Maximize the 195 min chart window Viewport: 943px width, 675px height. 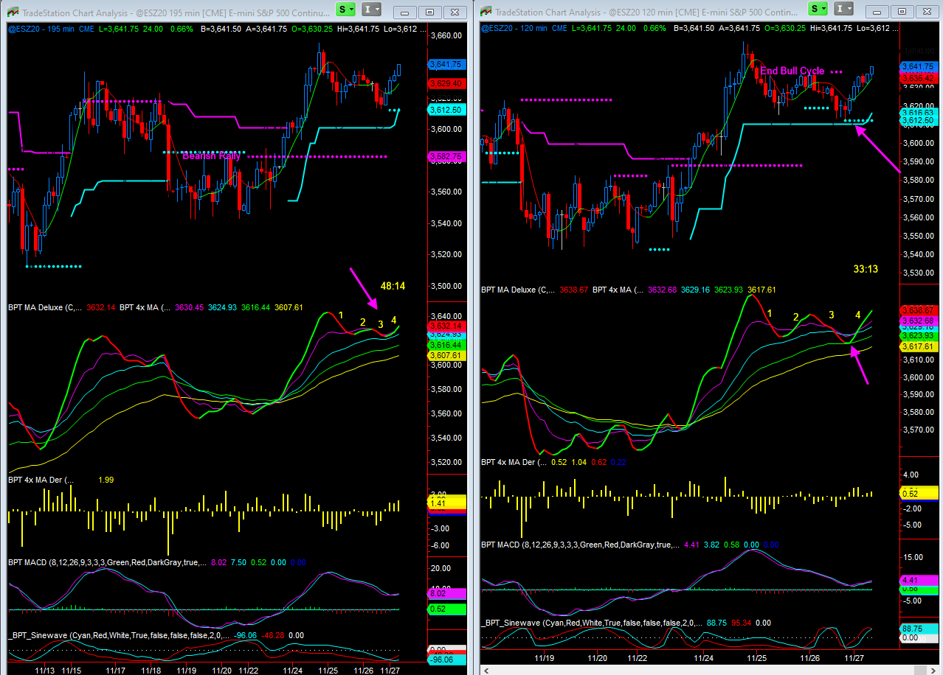pyautogui.click(x=431, y=13)
